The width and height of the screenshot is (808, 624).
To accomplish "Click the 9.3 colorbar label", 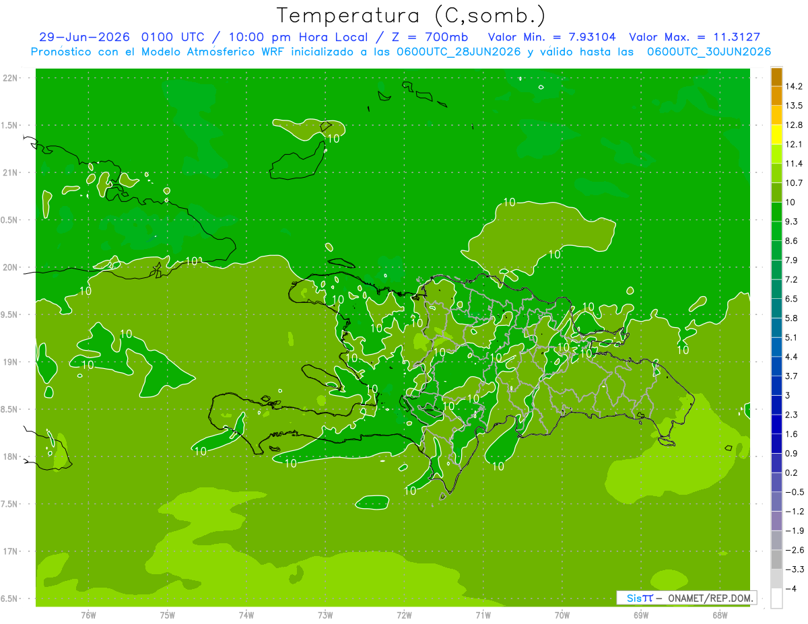I will point(793,221).
